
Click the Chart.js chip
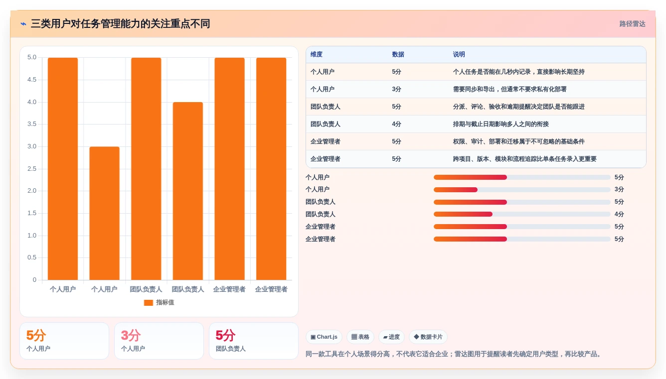324,337
